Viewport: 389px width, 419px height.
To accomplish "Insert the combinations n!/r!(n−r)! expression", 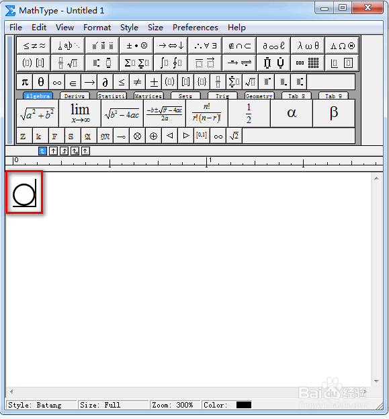I will (x=207, y=113).
